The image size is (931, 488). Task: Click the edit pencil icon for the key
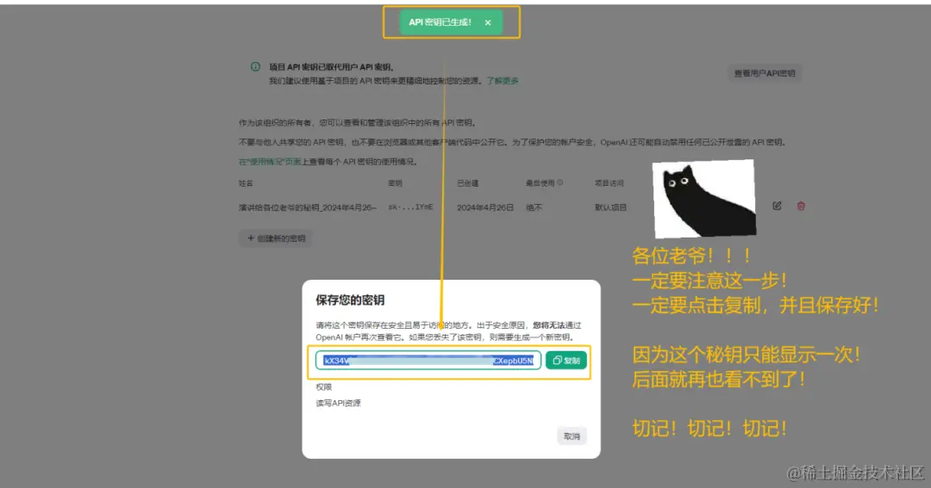click(x=777, y=206)
